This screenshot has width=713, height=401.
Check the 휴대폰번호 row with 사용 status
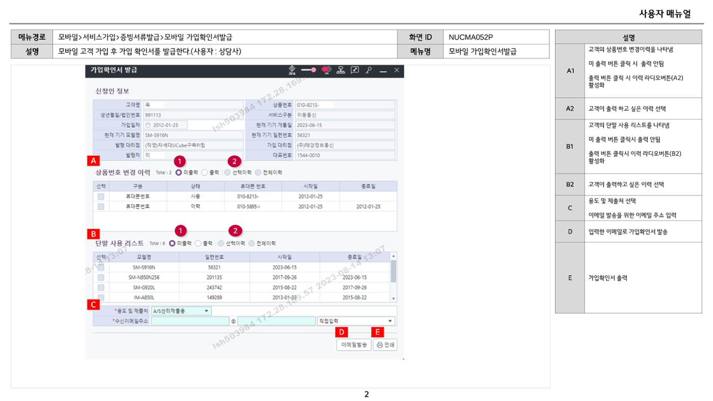[x=101, y=196]
